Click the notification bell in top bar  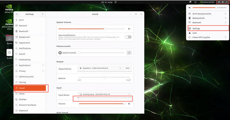tap(116, 2)
